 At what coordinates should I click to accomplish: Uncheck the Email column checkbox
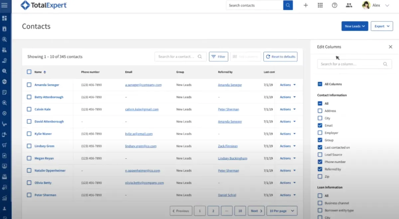320,126
